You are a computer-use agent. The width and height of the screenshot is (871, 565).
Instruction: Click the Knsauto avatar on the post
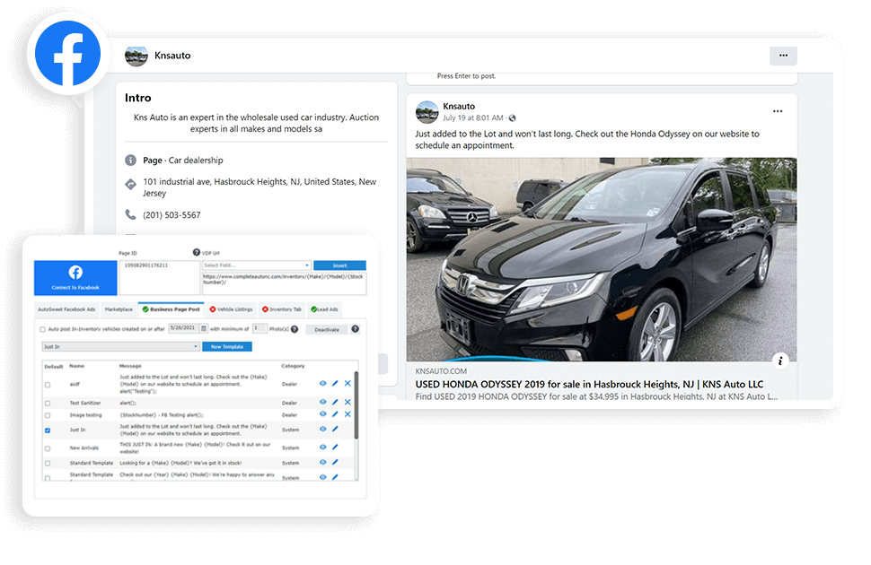coord(427,111)
